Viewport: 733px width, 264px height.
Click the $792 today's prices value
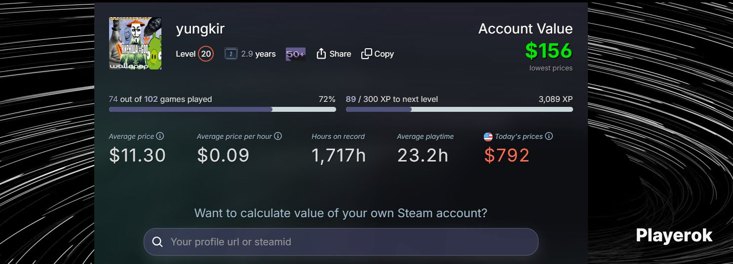coord(507,155)
